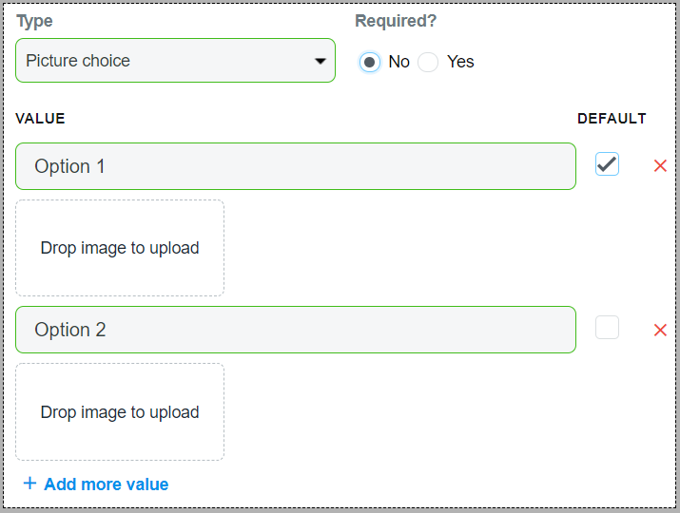This screenshot has height=513, width=680.
Task: Click the Add more value link
Action: (106, 484)
